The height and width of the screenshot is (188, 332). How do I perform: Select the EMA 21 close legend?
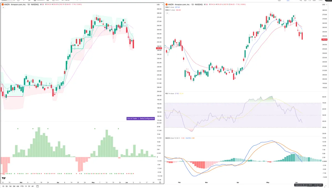click(173, 10)
